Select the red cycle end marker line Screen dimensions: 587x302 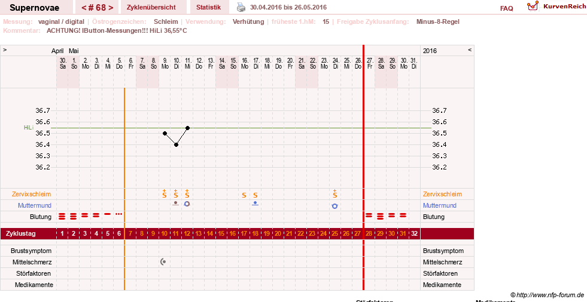click(363, 167)
